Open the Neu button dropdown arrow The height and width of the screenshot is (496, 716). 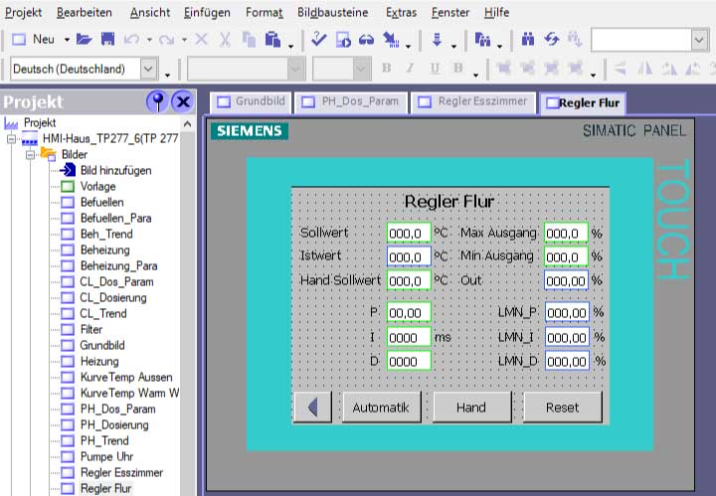(x=67, y=40)
